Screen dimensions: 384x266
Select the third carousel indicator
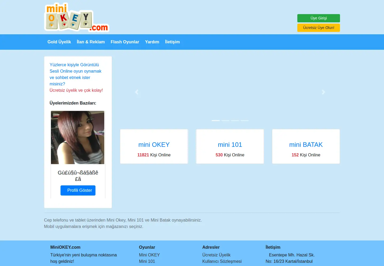point(235,120)
